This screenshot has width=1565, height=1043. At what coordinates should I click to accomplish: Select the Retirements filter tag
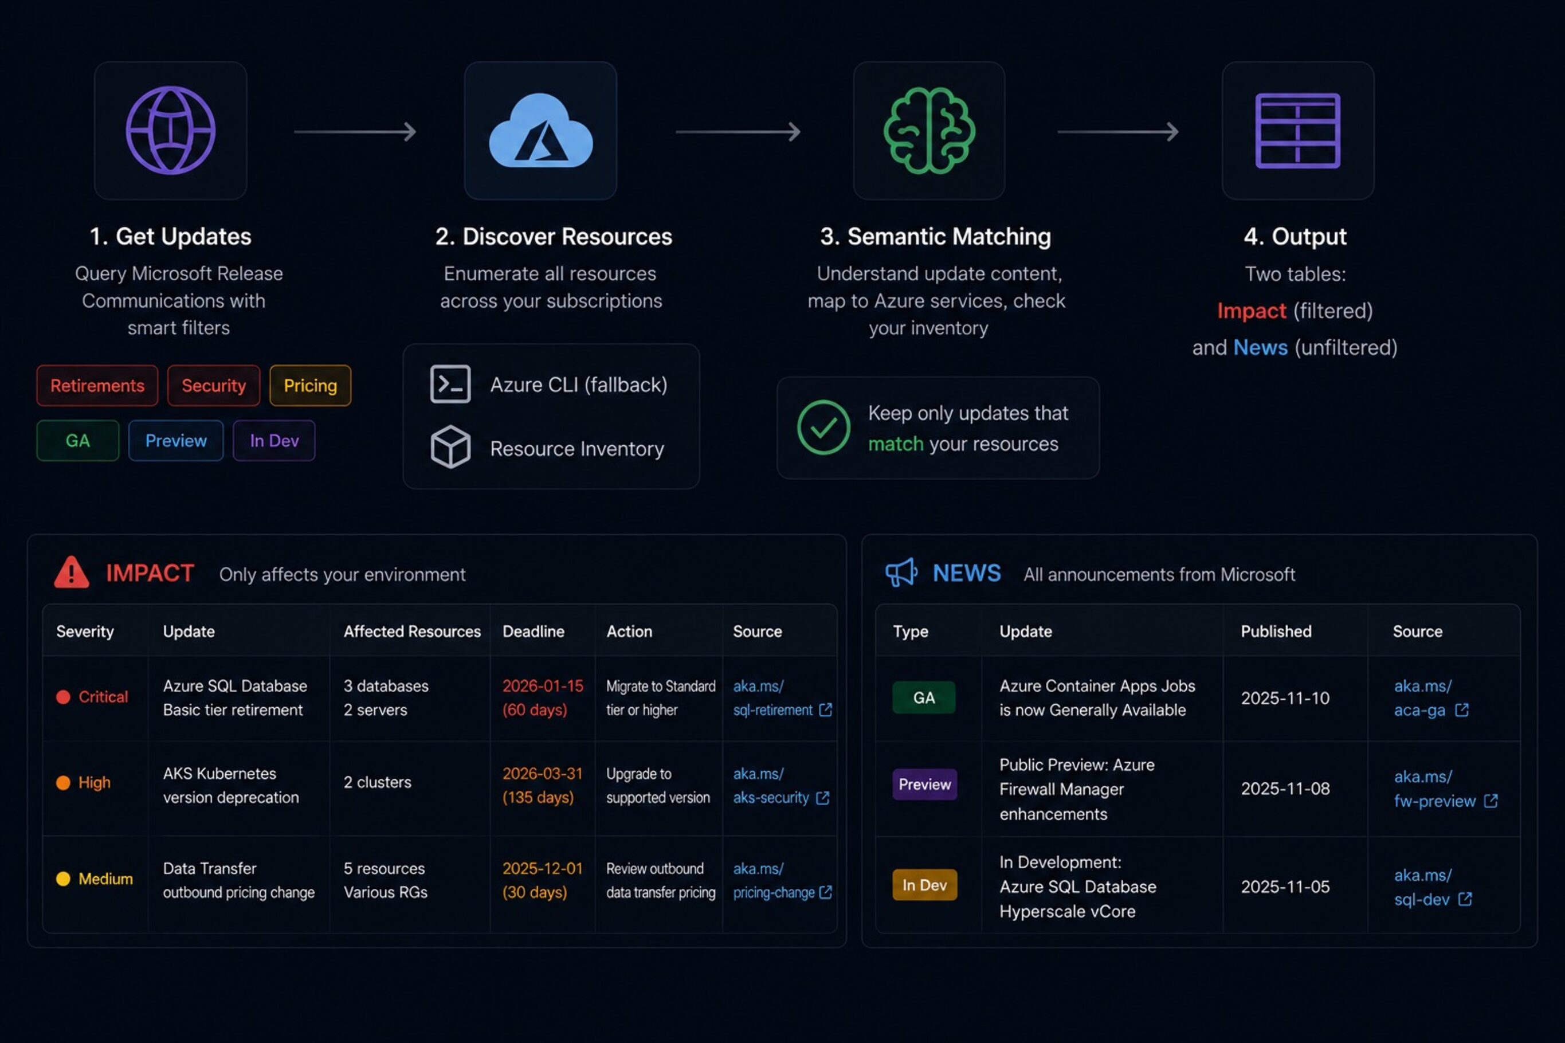[x=97, y=385]
